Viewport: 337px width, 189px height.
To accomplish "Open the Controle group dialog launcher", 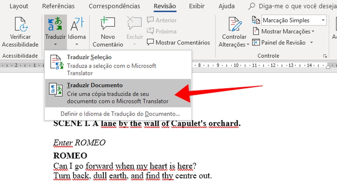I will pyautogui.click(x=325, y=56).
